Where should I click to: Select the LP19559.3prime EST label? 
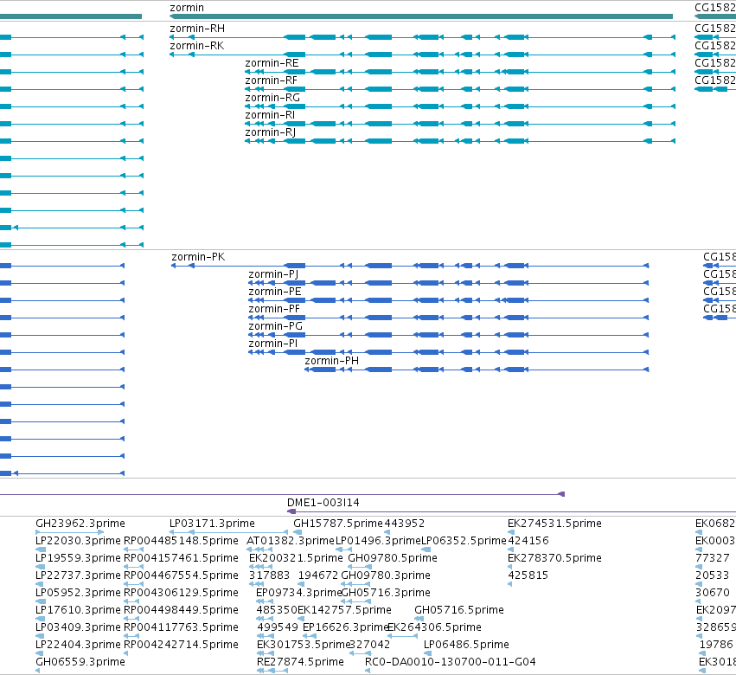pos(78,558)
